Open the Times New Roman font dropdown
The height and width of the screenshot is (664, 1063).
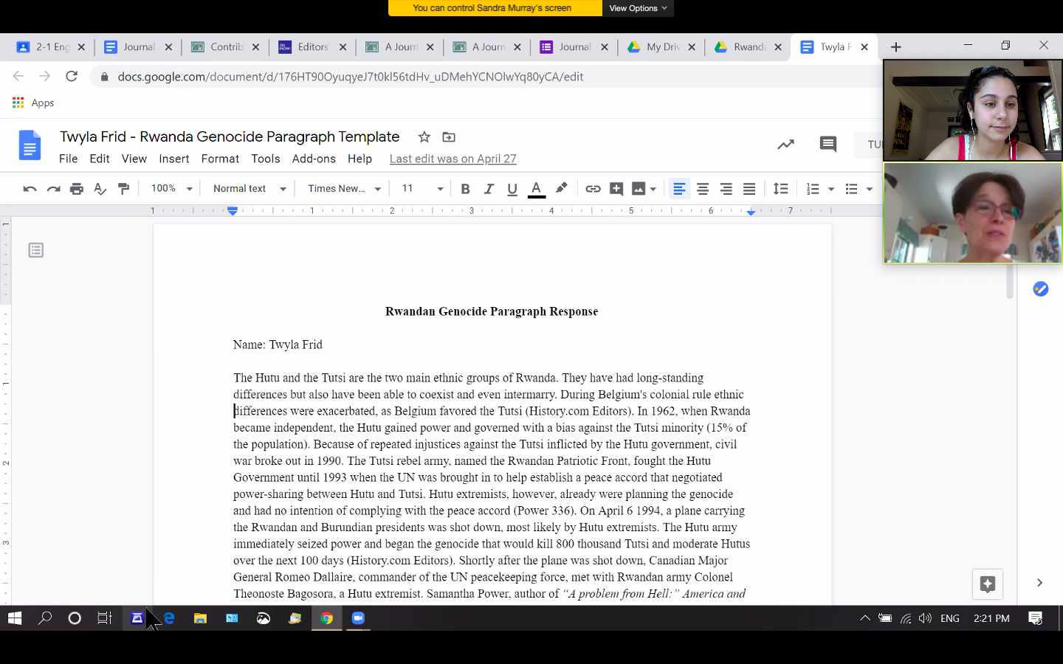[x=344, y=189]
